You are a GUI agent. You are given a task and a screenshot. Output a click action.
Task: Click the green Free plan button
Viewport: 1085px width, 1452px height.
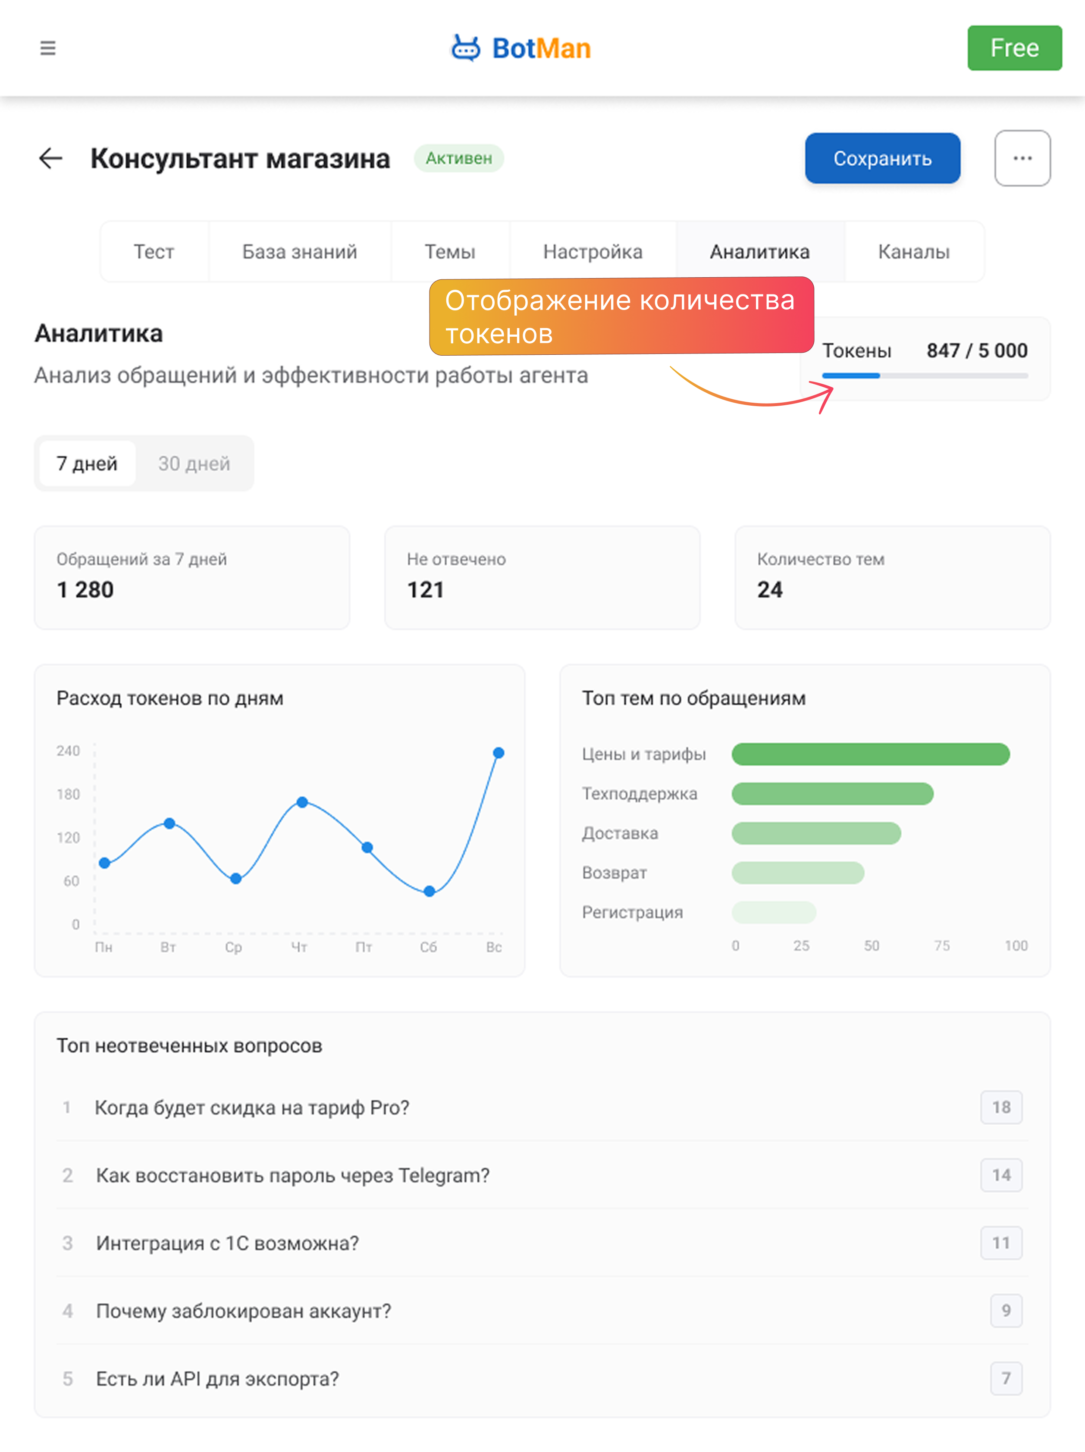[x=1014, y=48]
